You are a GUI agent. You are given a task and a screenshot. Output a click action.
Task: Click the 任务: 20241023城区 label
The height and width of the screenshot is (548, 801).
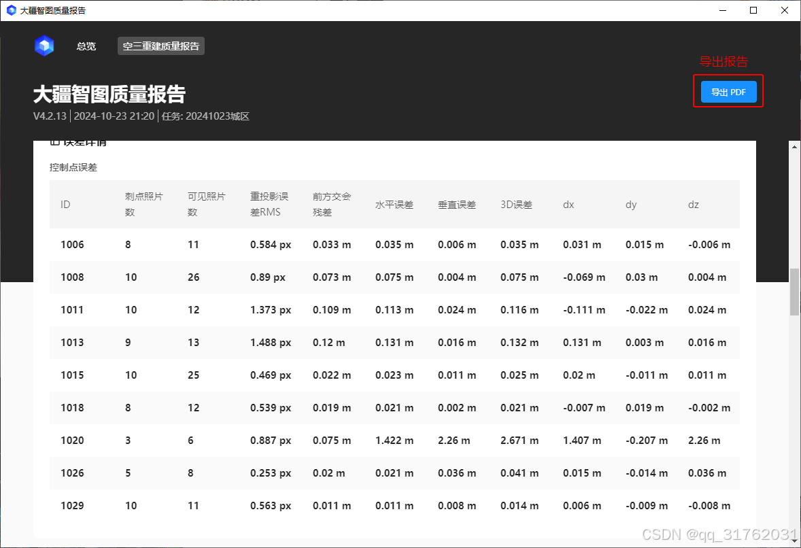(x=205, y=116)
